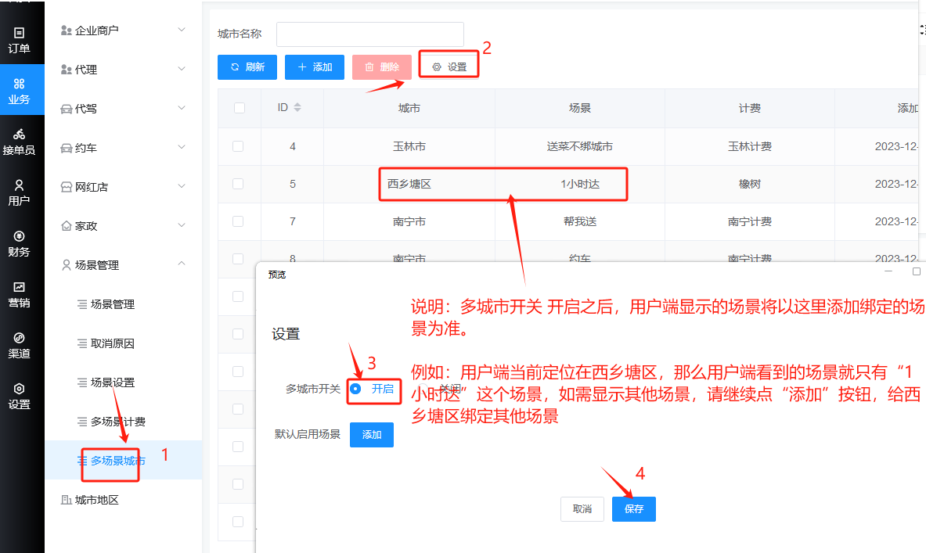
Task: Focus the 城市名称 search field
Action: 370,34
